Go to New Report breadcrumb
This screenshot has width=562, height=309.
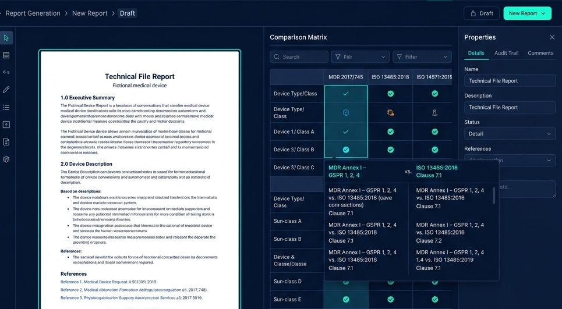click(90, 13)
